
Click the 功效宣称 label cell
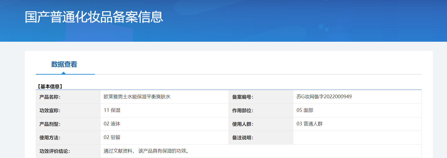(x=68, y=111)
